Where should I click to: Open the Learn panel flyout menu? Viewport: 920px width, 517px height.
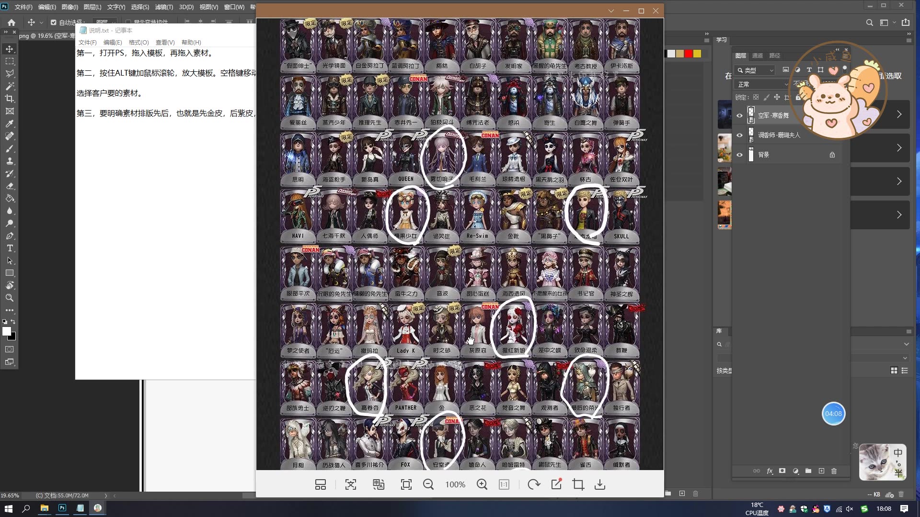pos(909,41)
